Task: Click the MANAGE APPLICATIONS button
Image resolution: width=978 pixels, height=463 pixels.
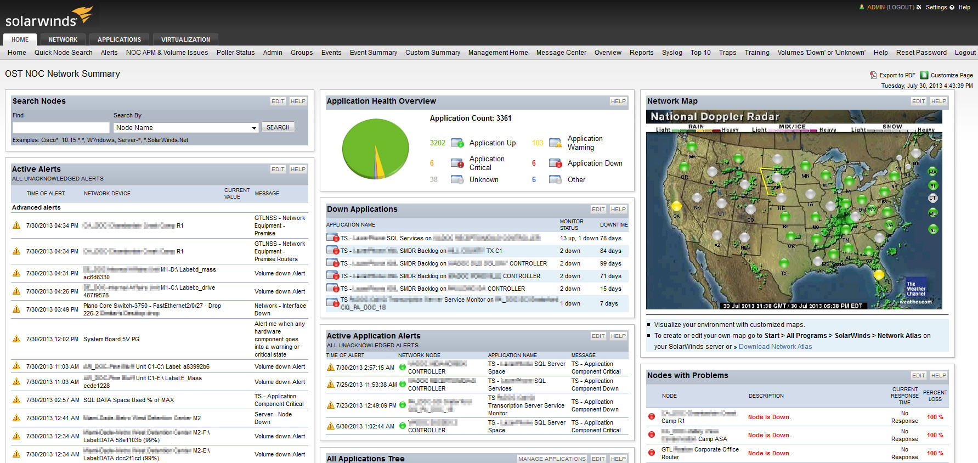Action: 552,459
